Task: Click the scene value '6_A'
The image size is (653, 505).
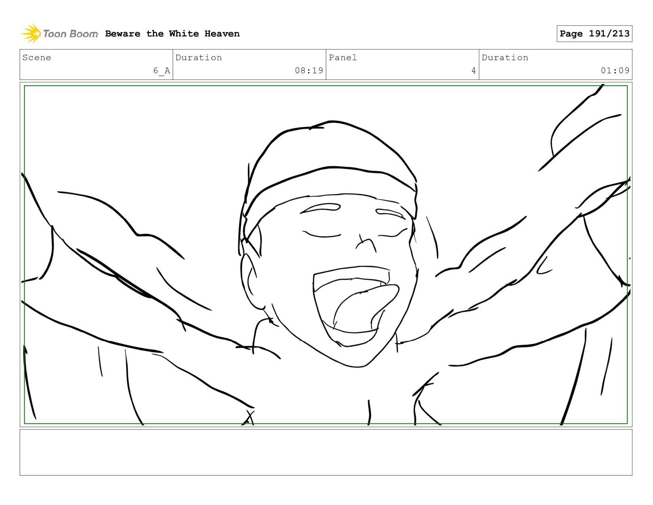Action: [x=162, y=71]
